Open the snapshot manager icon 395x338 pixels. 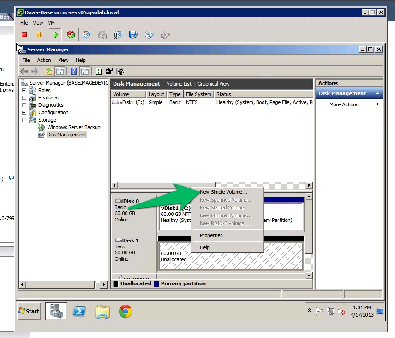(118, 35)
